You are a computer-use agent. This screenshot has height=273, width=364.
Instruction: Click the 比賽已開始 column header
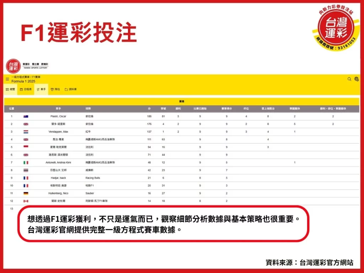tap(200, 109)
